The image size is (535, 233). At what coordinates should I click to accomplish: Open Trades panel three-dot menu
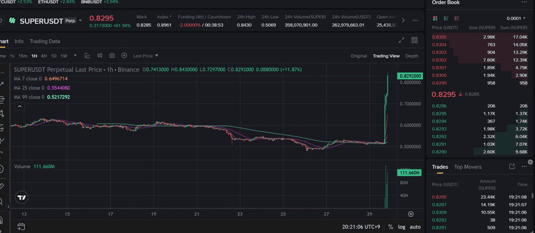(x=524, y=166)
